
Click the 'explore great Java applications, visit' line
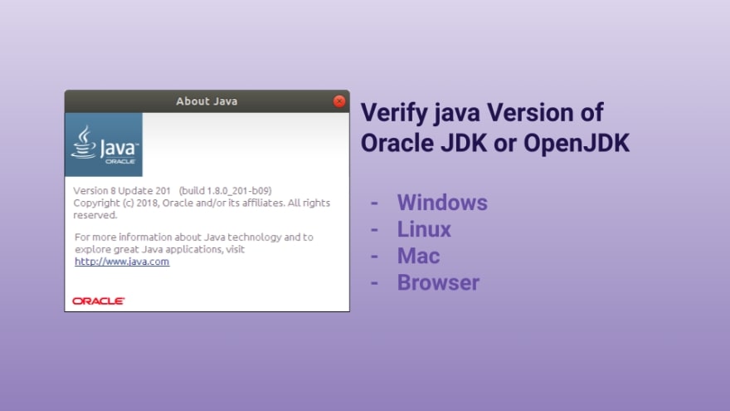[x=159, y=249]
